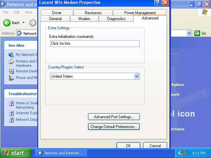This screenshot has width=211, height=158.
Task: Click the dialog's question mark help button
Action: click(x=158, y=3)
